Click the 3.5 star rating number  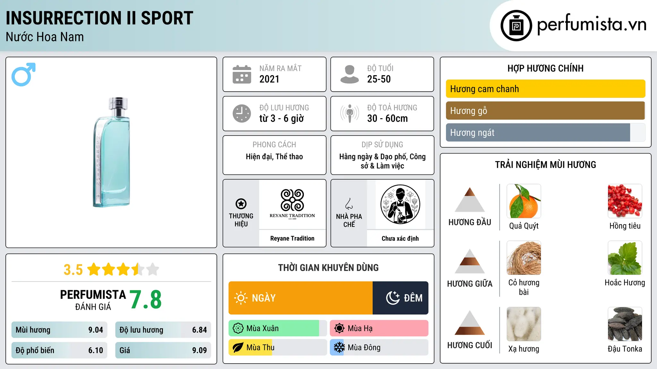(73, 270)
